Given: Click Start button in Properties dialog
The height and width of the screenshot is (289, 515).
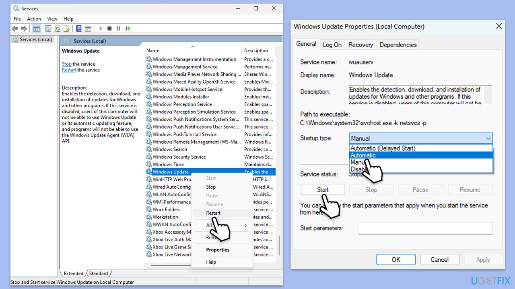Looking at the screenshot, I should click(323, 190).
